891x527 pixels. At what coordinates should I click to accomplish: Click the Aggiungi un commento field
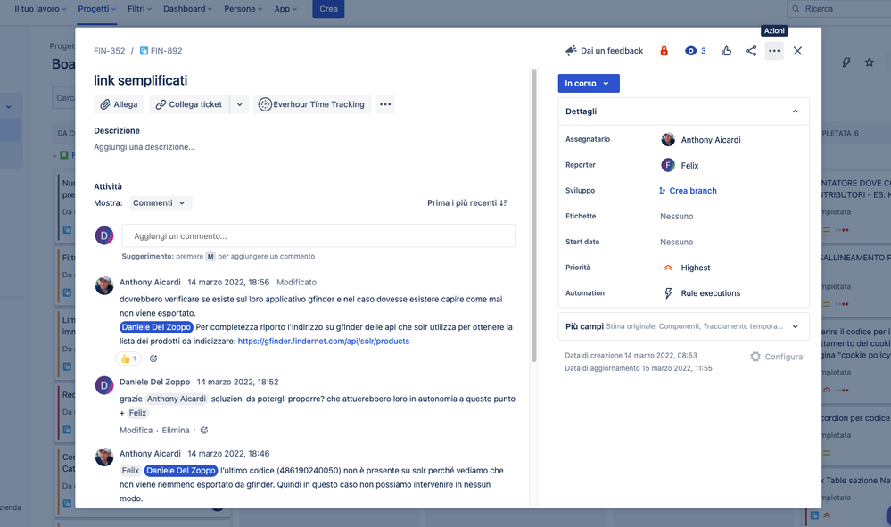click(x=318, y=235)
